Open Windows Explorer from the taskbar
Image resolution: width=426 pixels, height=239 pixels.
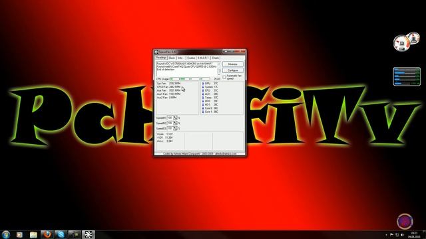point(33,234)
